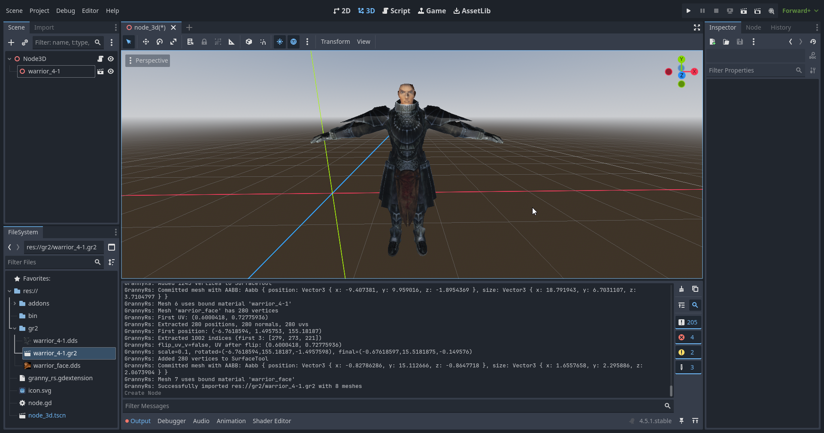Collapse the gr2 folder
824x433 pixels.
tap(15, 328)
